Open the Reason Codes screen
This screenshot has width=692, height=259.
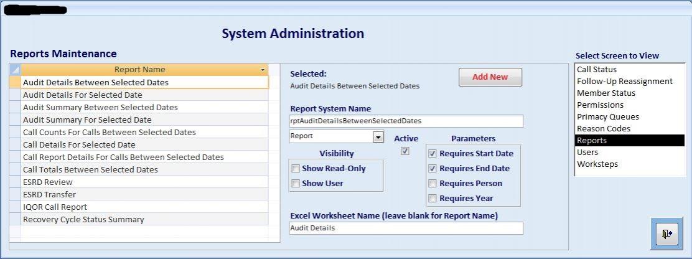tap(603, 129)
